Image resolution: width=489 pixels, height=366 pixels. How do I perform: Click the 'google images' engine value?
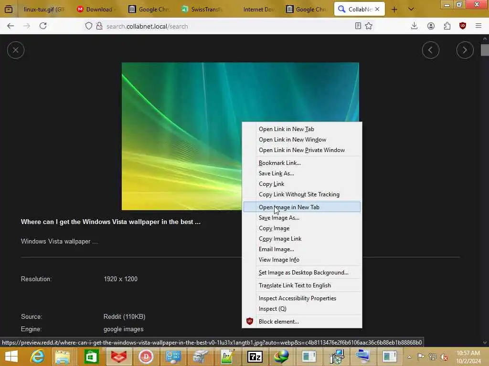tap(124, 329)
